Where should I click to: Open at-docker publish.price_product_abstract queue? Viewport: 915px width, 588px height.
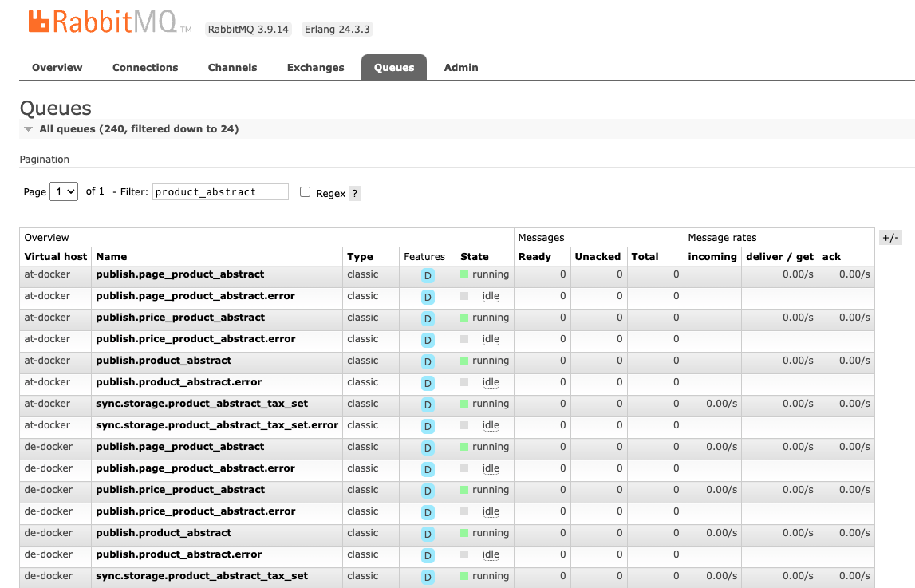click(180, 318)
